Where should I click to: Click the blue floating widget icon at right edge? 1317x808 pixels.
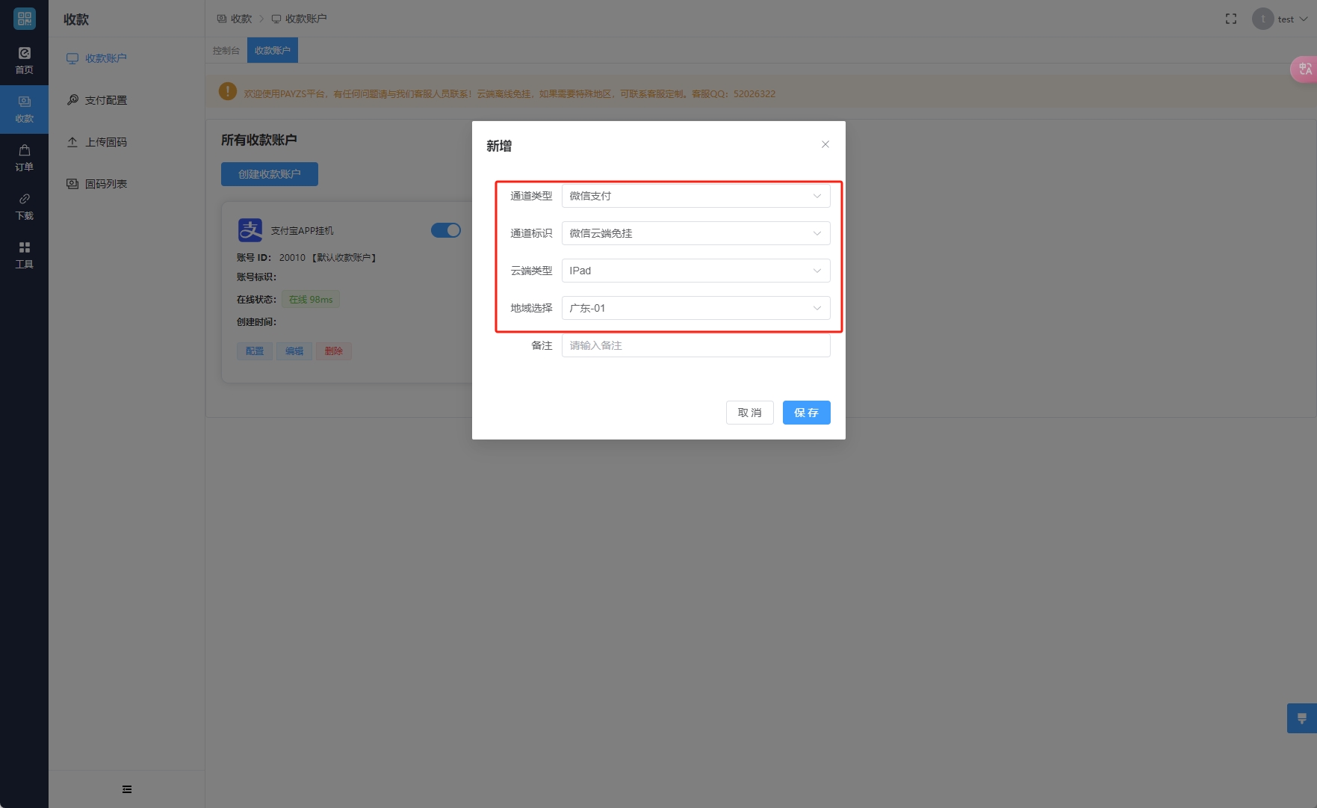(1301, 718)
